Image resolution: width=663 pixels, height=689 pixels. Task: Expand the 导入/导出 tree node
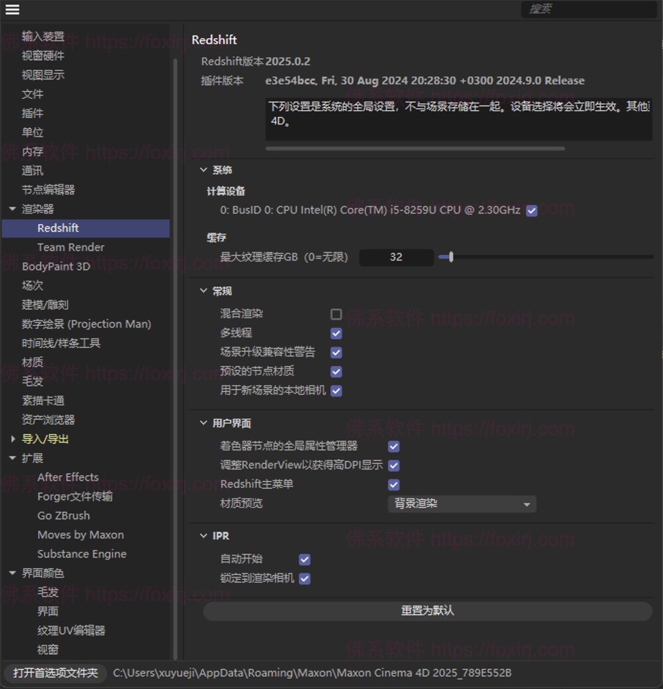pyautogui.click(x=13, y=439)
